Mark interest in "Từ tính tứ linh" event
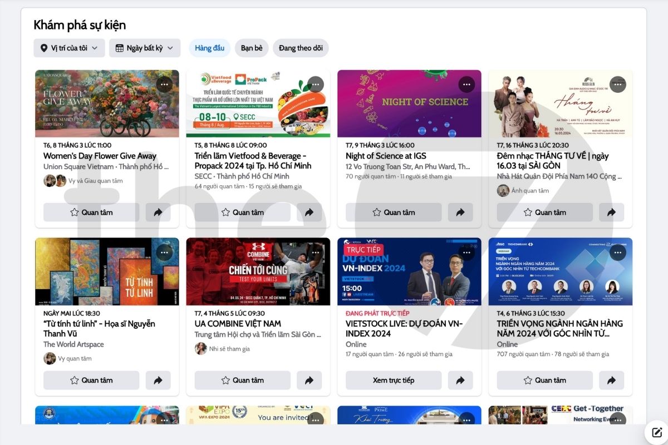Screen dimensions: 668x445 tap(91, 380)
